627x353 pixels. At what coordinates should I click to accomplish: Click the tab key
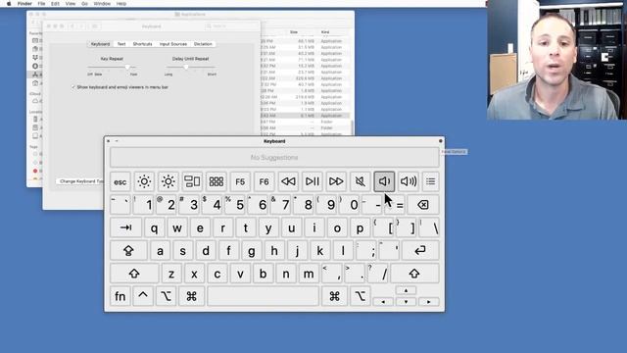[x=125, y=227]
